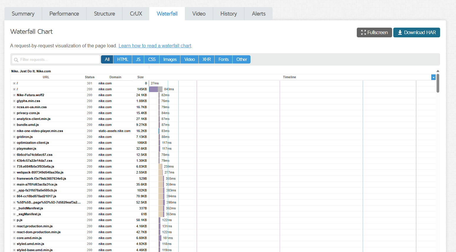Screen dimensions: 456x252
Task: Click the URL column header
Action: [46, 77]
